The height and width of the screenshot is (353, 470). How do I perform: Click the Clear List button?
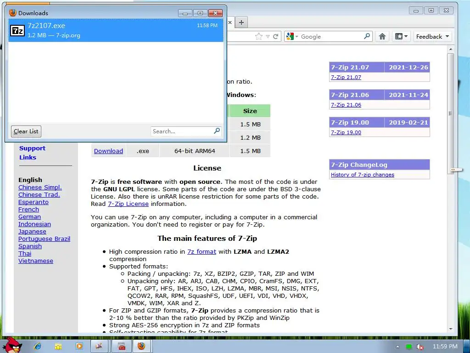point(26,131)
